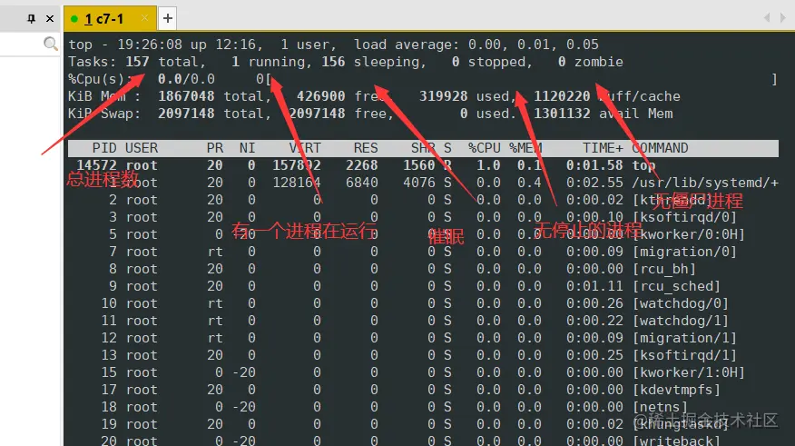
Task: Add a new session tab
Action: (x=167, y=19)
